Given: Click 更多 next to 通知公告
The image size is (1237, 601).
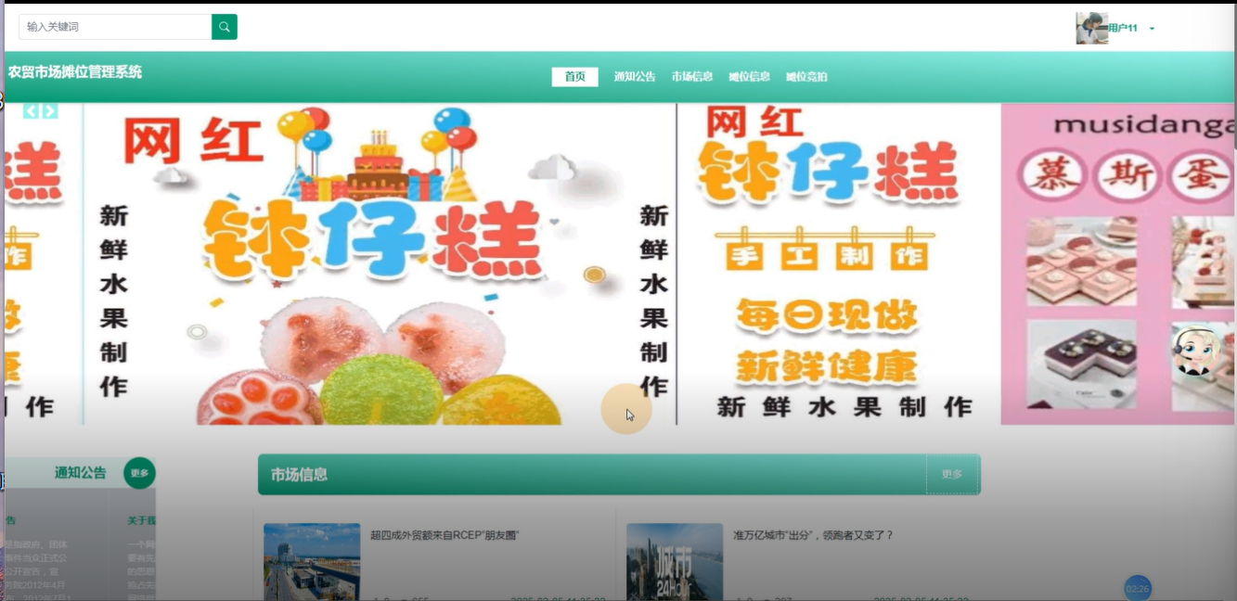Looking at the screenshot, I should coord(139,473).
